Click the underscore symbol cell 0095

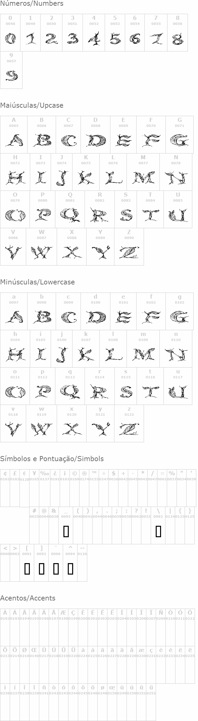[66, 525]
